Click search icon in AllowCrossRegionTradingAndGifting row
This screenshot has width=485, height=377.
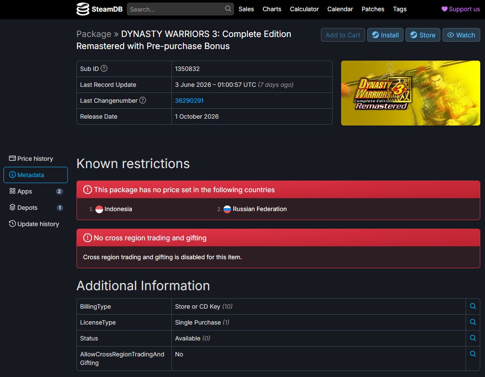pyautogui.click(x=473, y=353)
